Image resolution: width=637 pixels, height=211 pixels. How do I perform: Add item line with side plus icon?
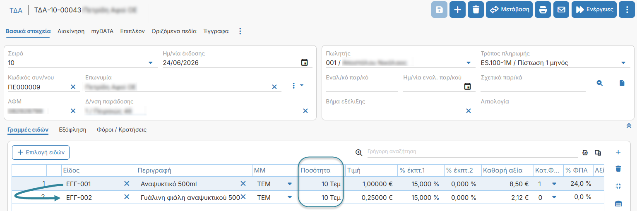click(618, 152)
